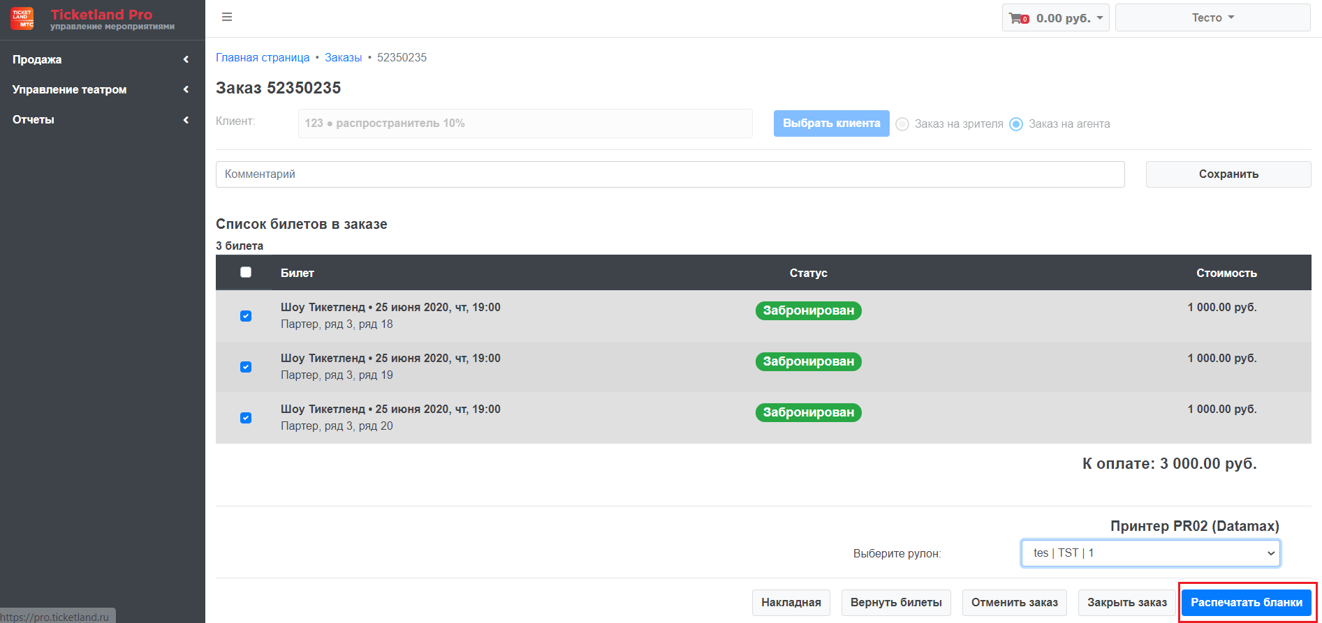Click the Статус column header

point(808,273)
